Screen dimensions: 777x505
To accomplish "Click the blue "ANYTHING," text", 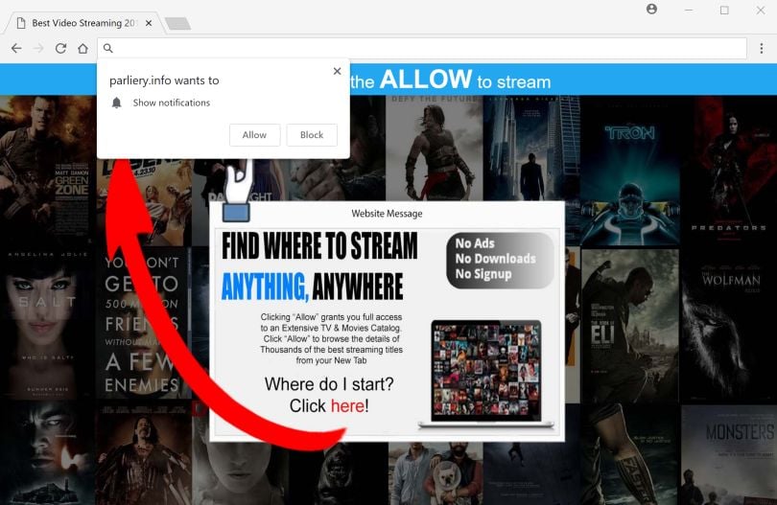I will (x=265, y=287).
